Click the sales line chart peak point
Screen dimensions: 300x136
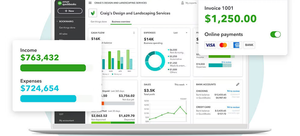(x=180, y=107)
